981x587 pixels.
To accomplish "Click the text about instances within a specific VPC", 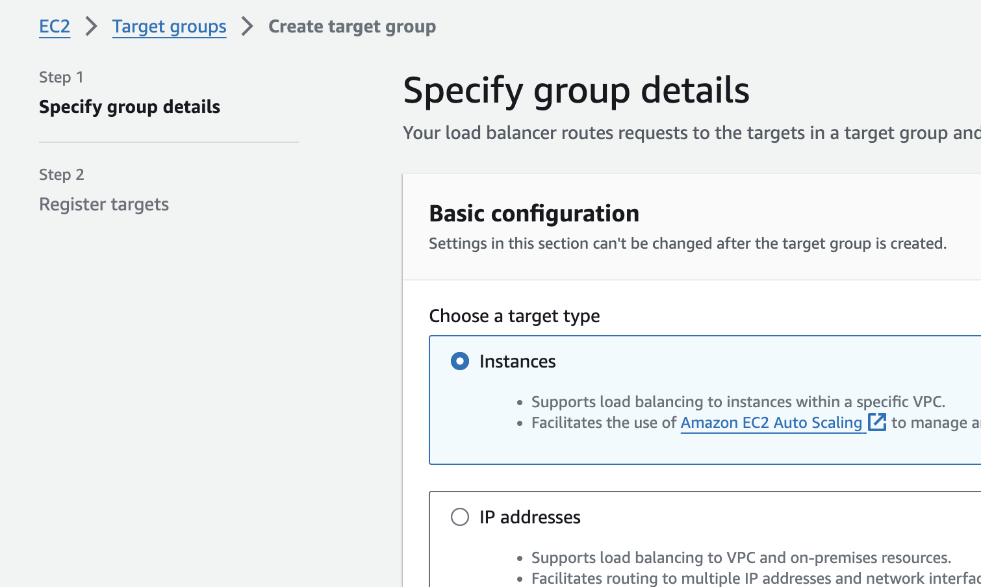I will (x=738, y=402).
